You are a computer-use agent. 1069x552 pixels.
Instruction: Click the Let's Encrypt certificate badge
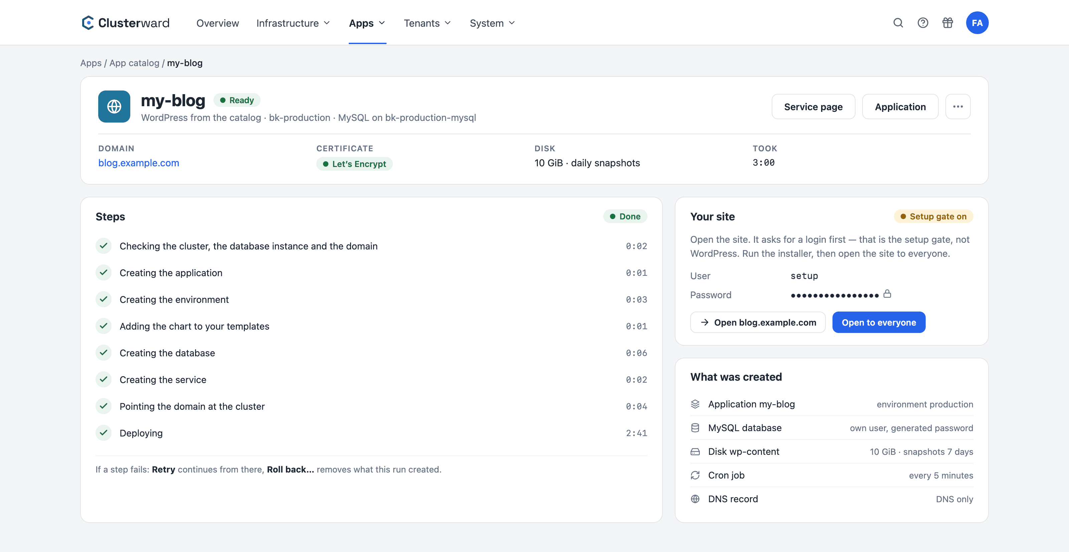pos(354,164)
